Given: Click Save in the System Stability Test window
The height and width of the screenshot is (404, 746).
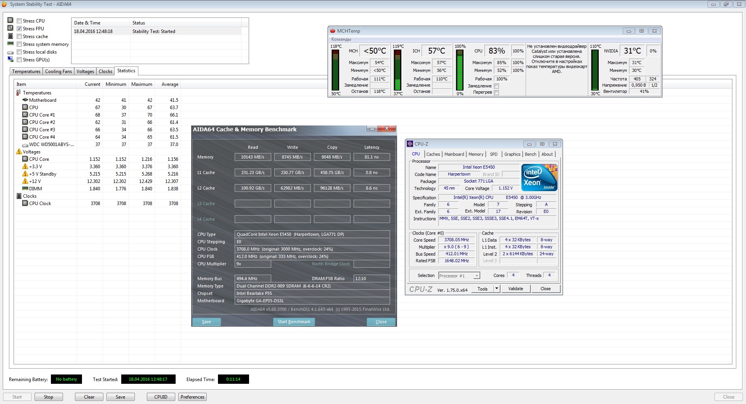Looking at the screenshot, I should click(120, 397).
